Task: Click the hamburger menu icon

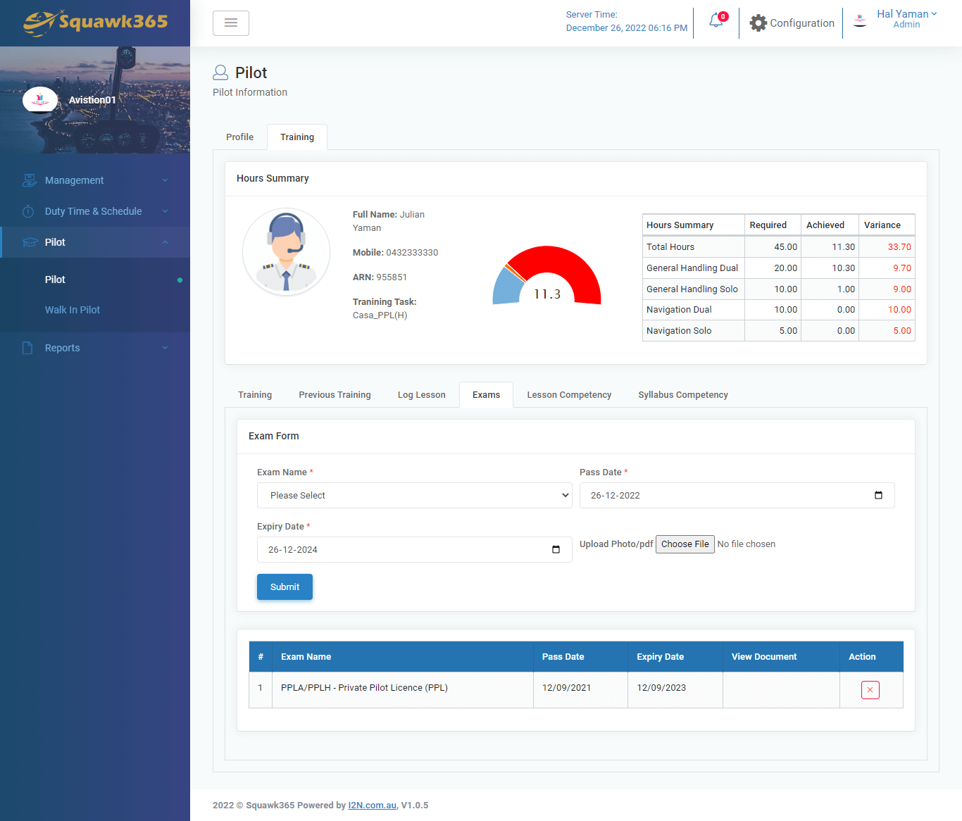Action: [230, 23]
